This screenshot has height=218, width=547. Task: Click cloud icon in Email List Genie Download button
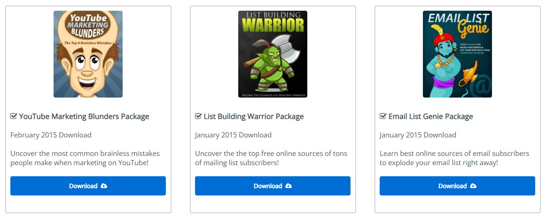tap(473, 186)
